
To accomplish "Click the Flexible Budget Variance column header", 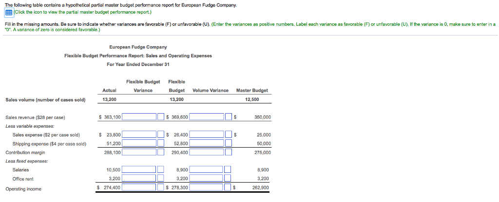I will coord(143,86).
